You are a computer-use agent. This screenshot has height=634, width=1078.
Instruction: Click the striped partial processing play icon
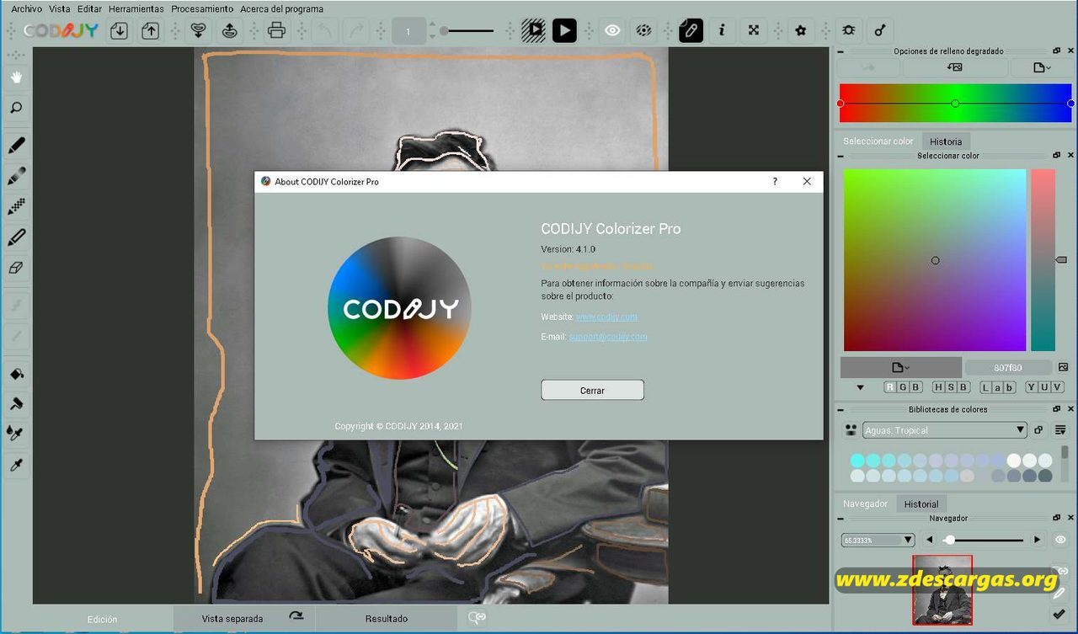coord(533,31)
